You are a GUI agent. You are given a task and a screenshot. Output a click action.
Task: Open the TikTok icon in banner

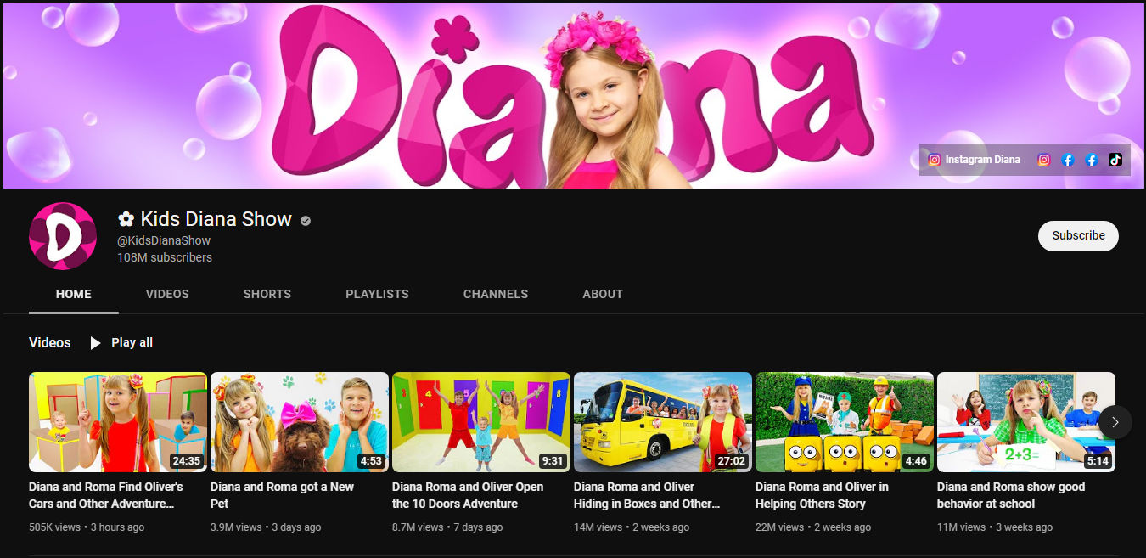(1115, 160)
